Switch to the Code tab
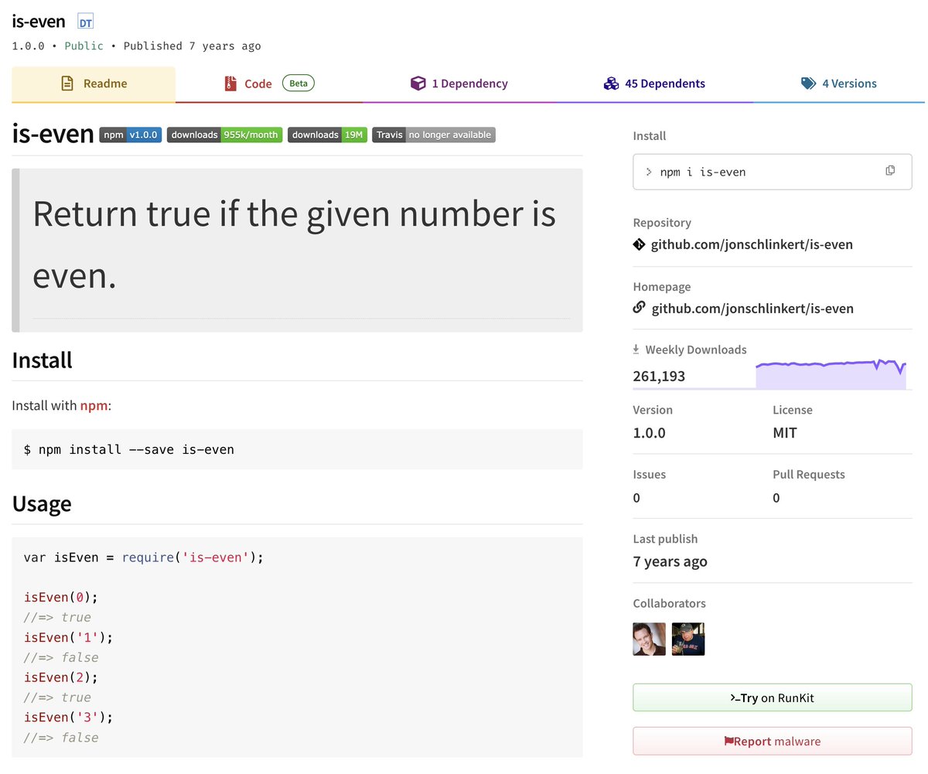 tap(269, 84)
